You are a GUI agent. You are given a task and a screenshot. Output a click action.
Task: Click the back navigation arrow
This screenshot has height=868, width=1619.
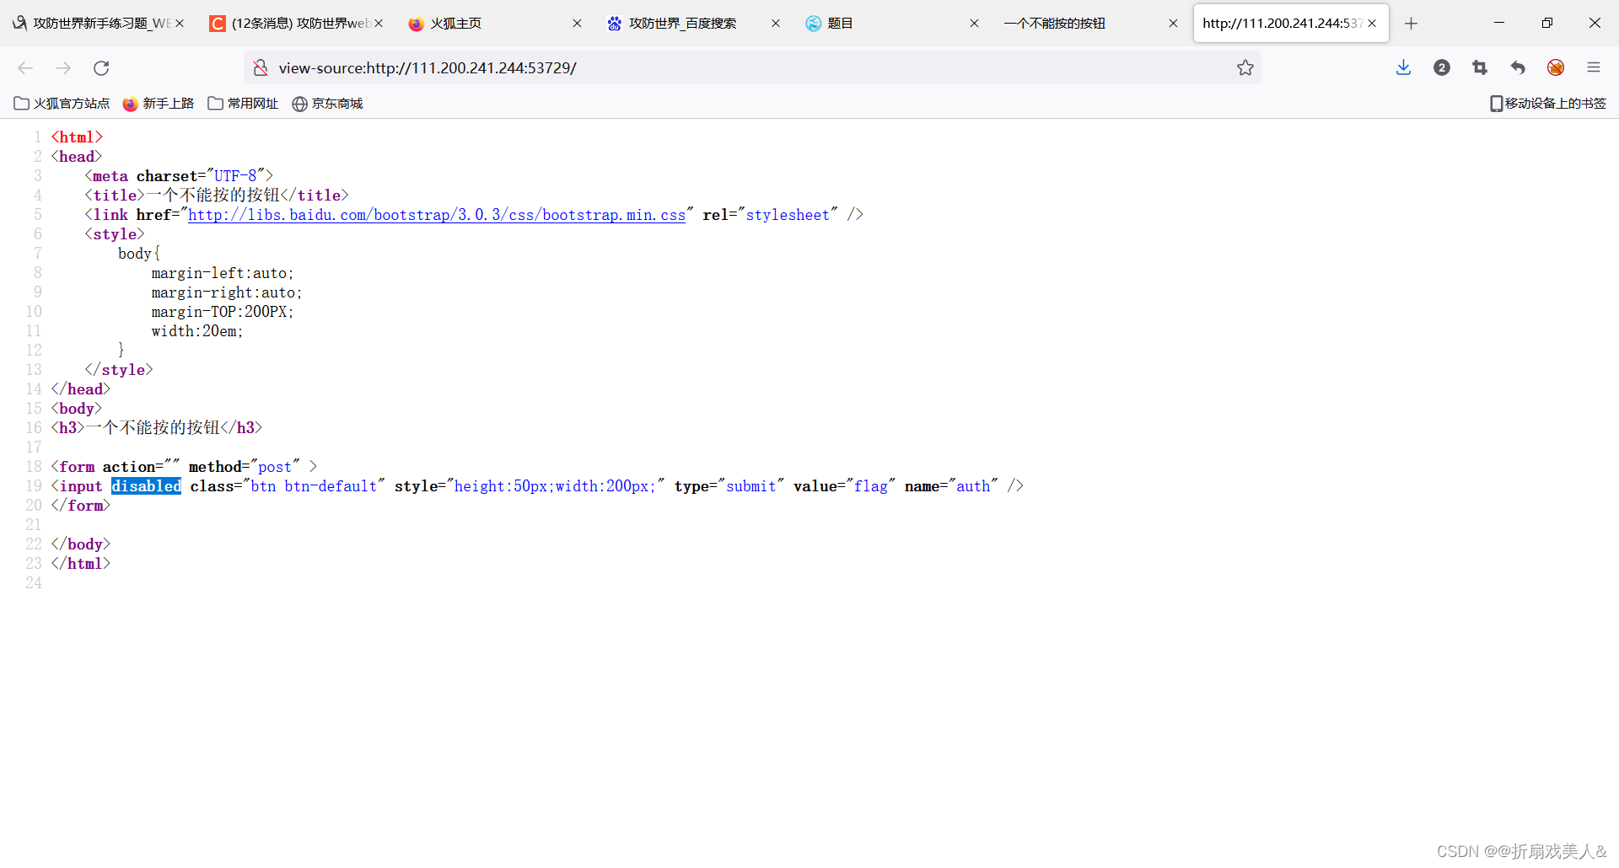coord(25,68)
